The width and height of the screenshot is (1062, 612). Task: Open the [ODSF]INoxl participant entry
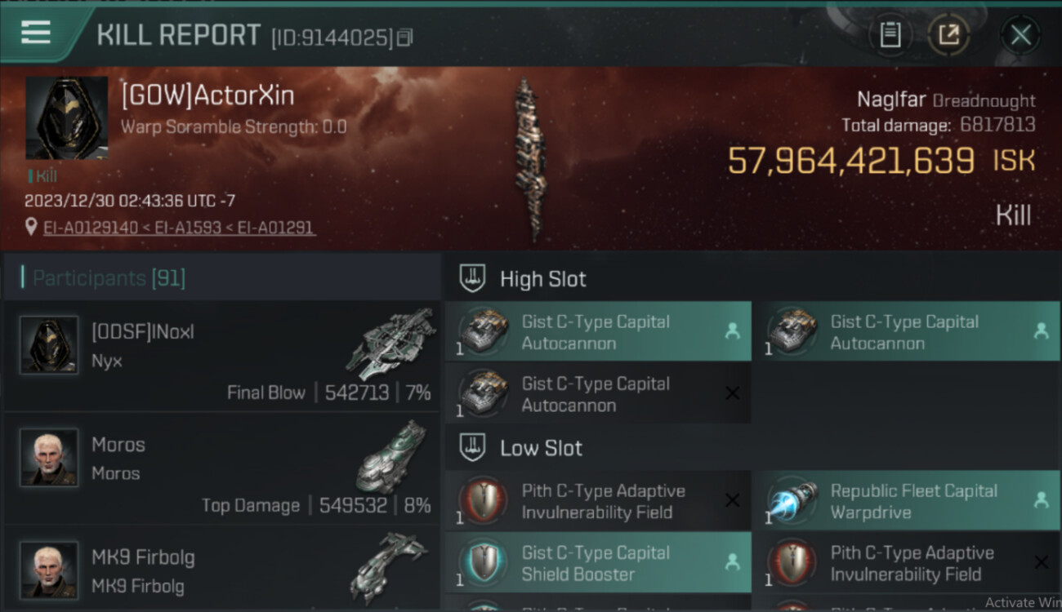(221, 355)
